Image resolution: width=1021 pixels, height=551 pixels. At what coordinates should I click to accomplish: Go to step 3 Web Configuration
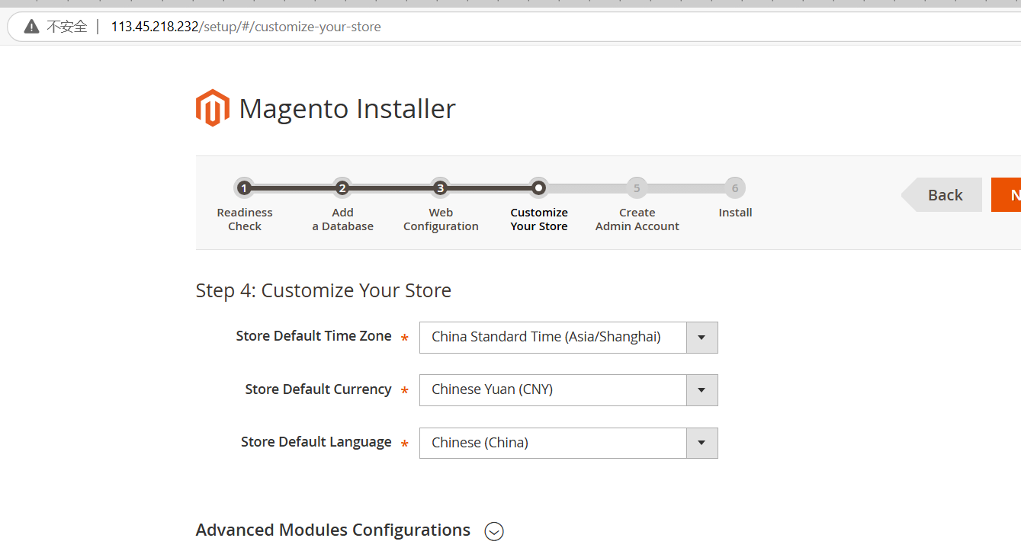(440, 187)
